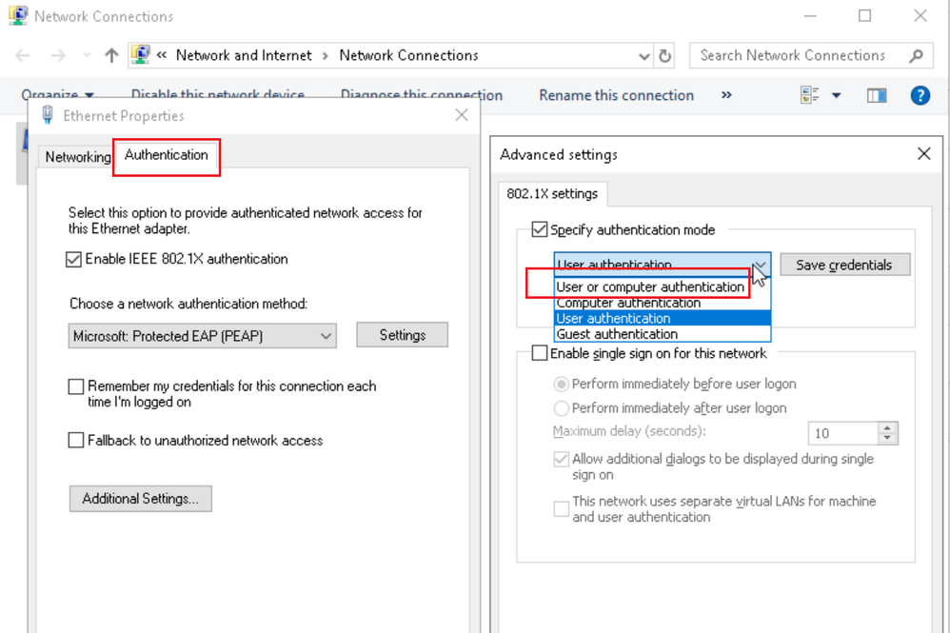Image resolution: width=950 pixels, height=633 pixels.
Task: Click the Network Connections title bar icon
Action: pyautogui.click(x=17, y=15)
